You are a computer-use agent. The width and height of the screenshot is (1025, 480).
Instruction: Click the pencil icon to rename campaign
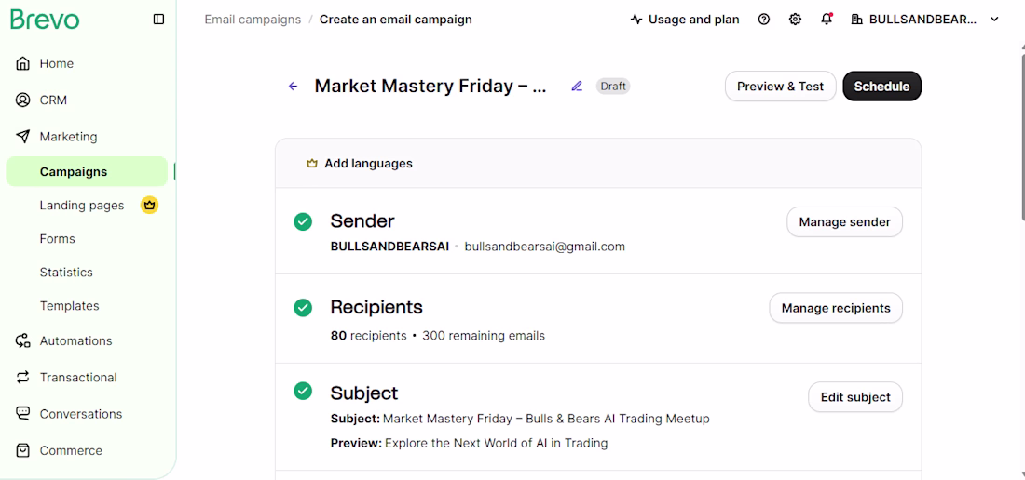point(577,87)
